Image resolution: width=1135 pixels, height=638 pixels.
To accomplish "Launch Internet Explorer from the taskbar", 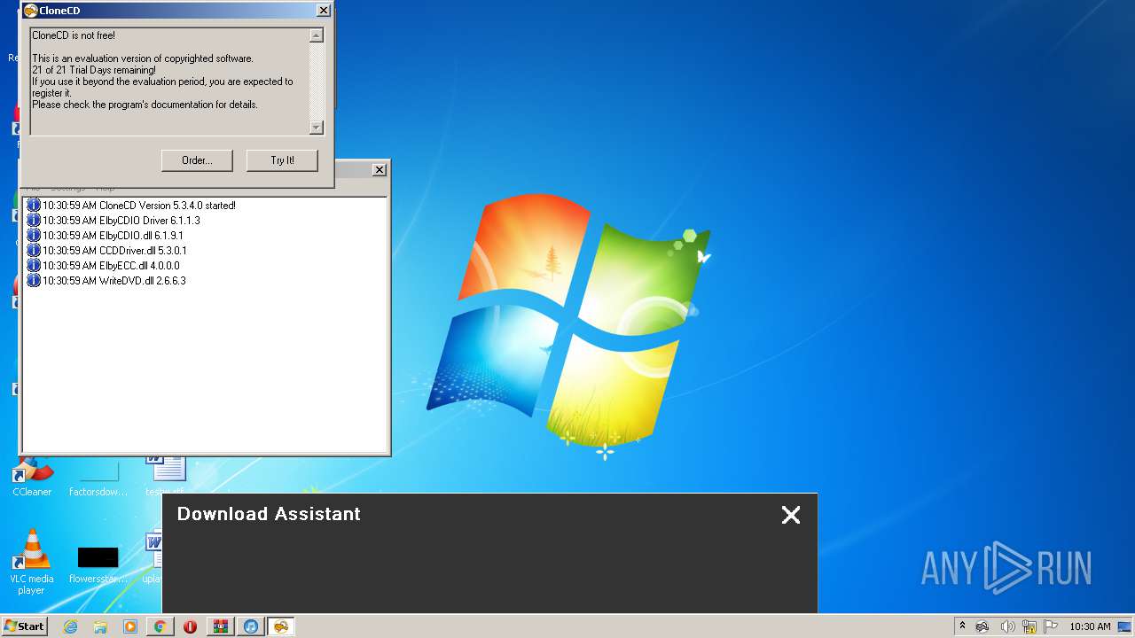I will pyautogui.click(x=70, y=626).
